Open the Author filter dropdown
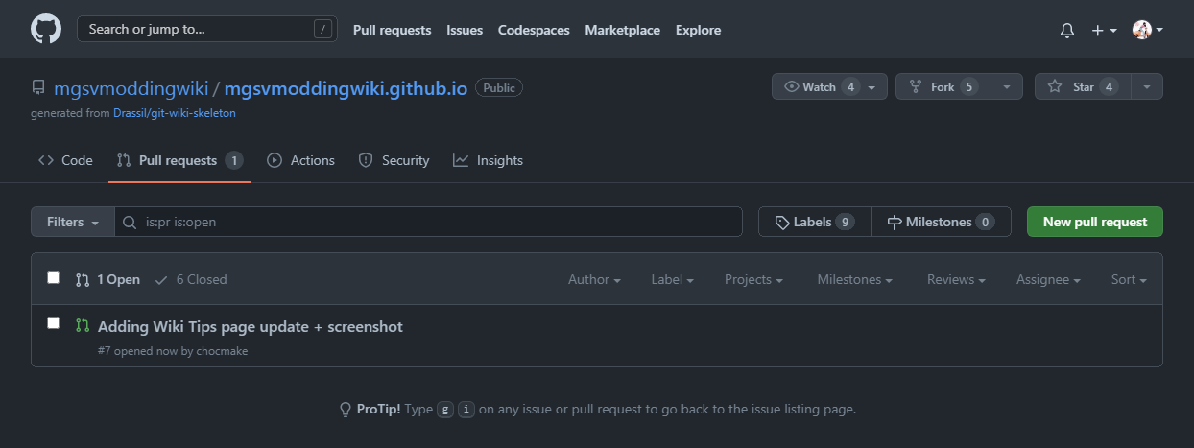Image resolution: width=1194 pixels, height=448 pixels. click(594, 279)
